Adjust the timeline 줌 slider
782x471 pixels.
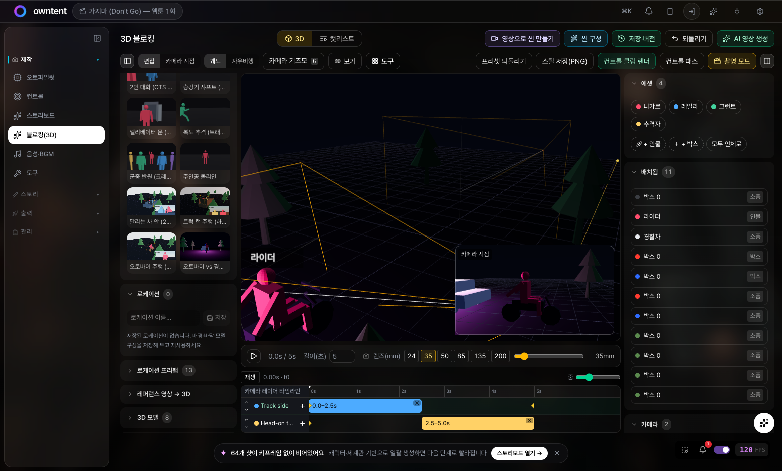[598, 377]
